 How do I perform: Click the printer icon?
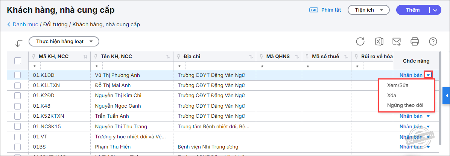point(415,41)
